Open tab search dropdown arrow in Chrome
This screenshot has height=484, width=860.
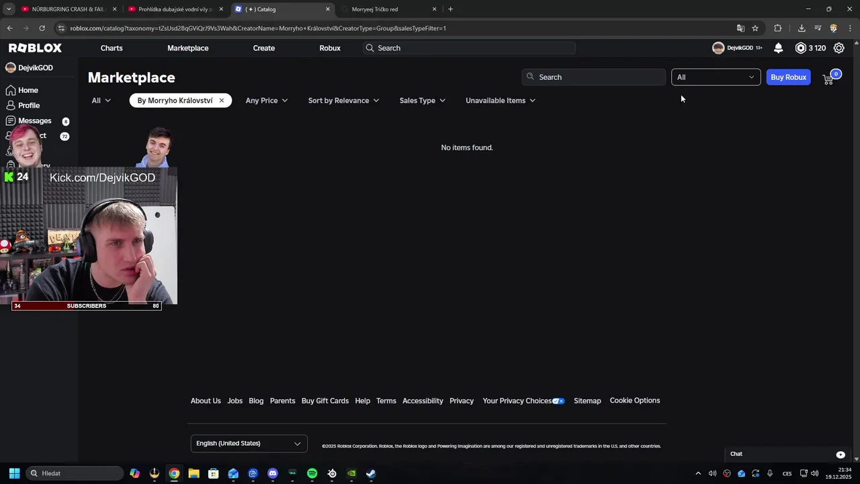tap(9, 9)
